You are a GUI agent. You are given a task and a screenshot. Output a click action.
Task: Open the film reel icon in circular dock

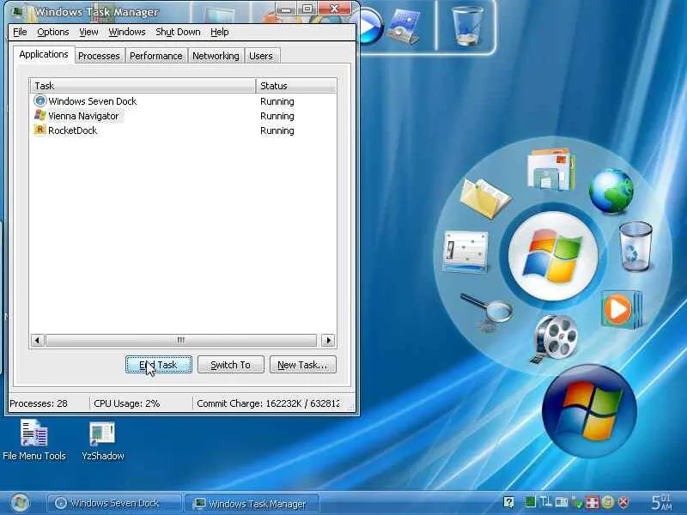[x=554, y=338]
